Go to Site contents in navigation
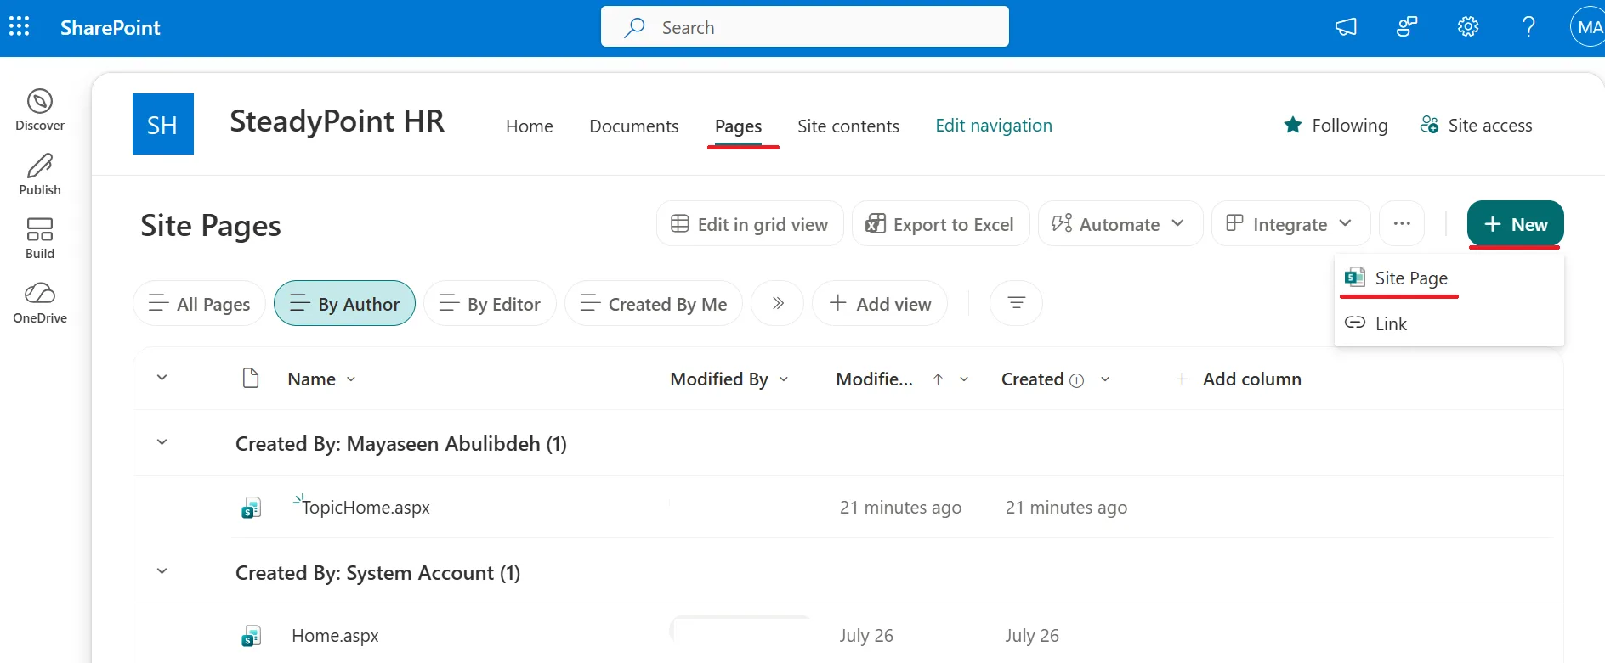The image size is (1605, 663). [x=848, y=126]
